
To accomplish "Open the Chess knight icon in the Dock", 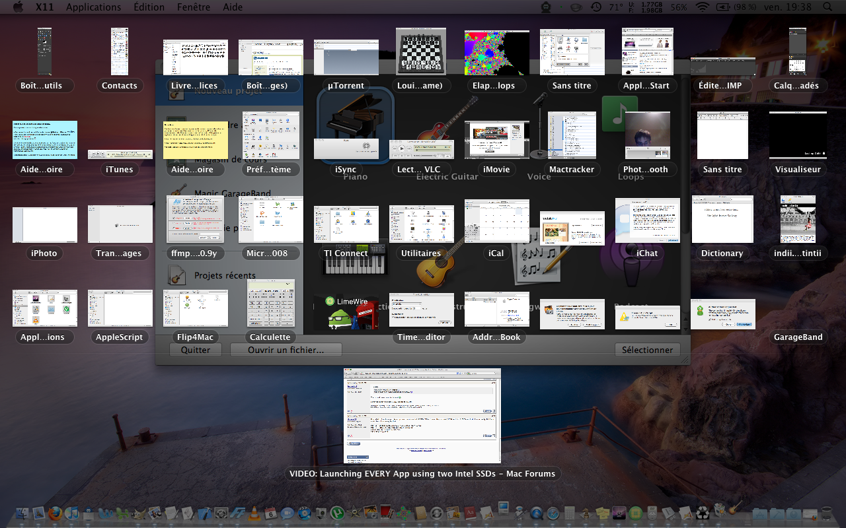I will 586,513.
